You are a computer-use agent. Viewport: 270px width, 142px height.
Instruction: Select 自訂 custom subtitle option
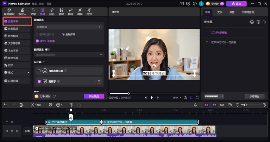pyautogui.click(x=17, y=65)
